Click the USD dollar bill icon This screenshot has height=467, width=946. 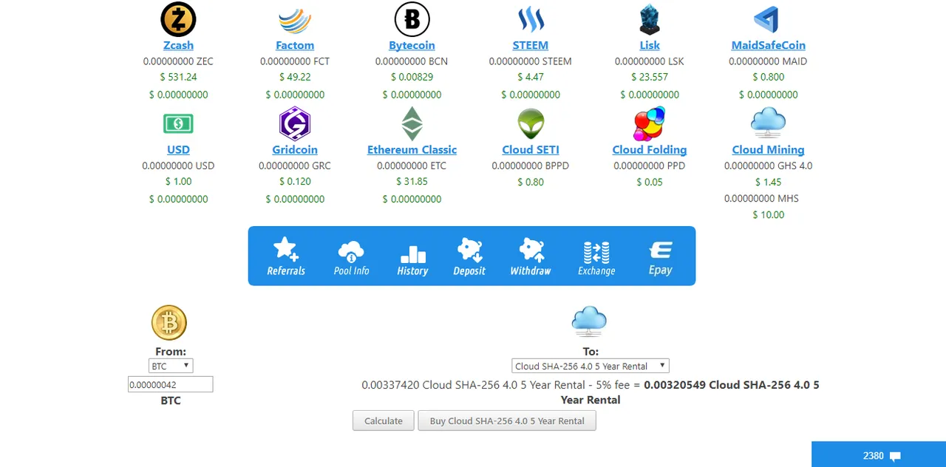(x=178, y=123)
